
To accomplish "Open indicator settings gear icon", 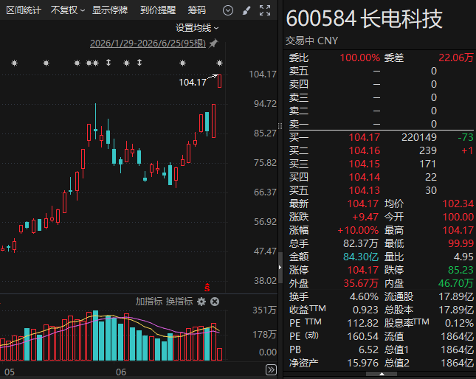I will [x=201, y=302].
